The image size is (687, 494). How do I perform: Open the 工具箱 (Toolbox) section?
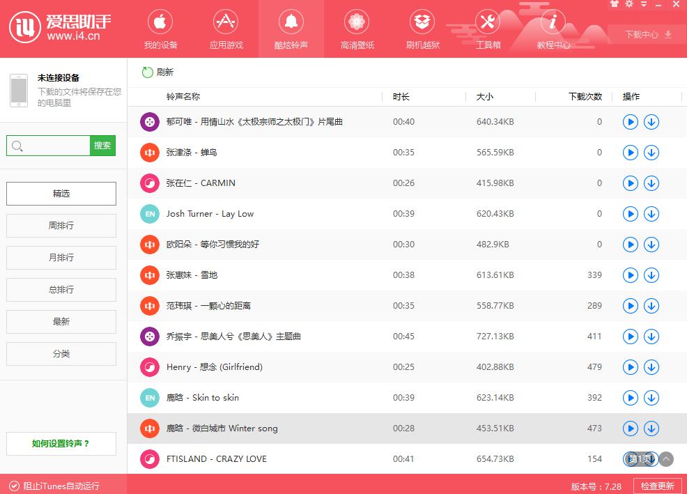coord(486,29)
